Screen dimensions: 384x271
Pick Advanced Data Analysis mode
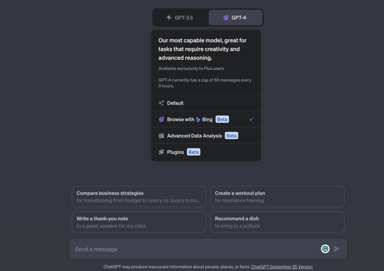click(206, 136)
